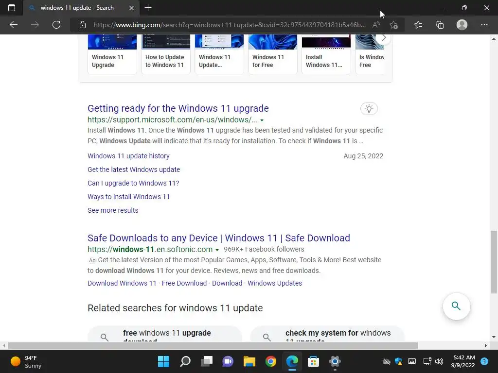Open Windows Security tray icon
498x373 pixels.
399,361
